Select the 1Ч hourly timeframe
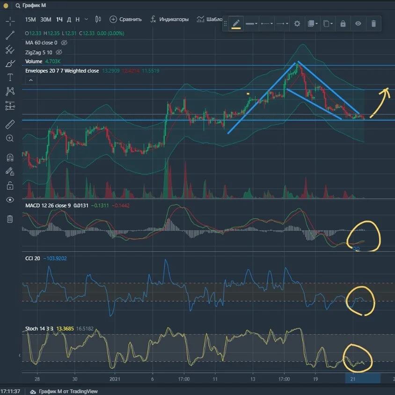 [59, 19]
